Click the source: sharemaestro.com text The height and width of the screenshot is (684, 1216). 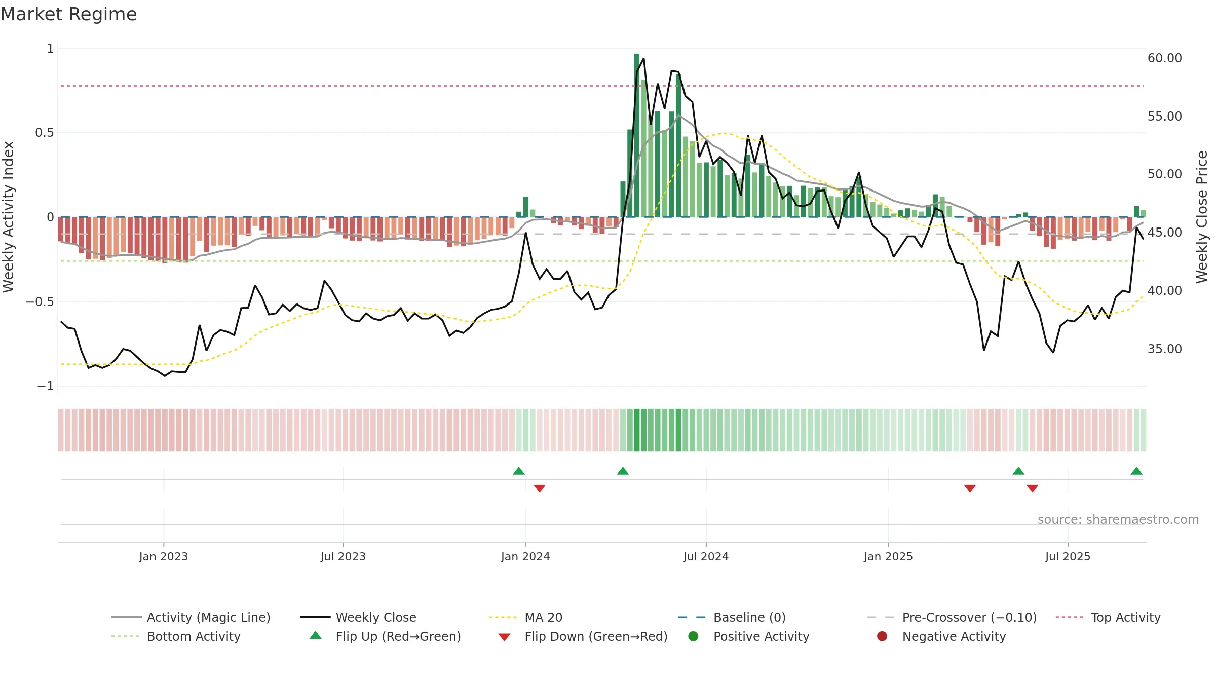point(1118,519)
